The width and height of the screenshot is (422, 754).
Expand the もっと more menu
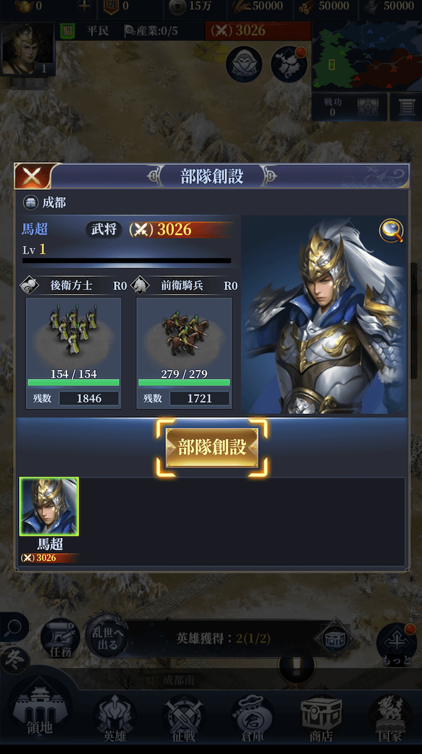(396, 645)
